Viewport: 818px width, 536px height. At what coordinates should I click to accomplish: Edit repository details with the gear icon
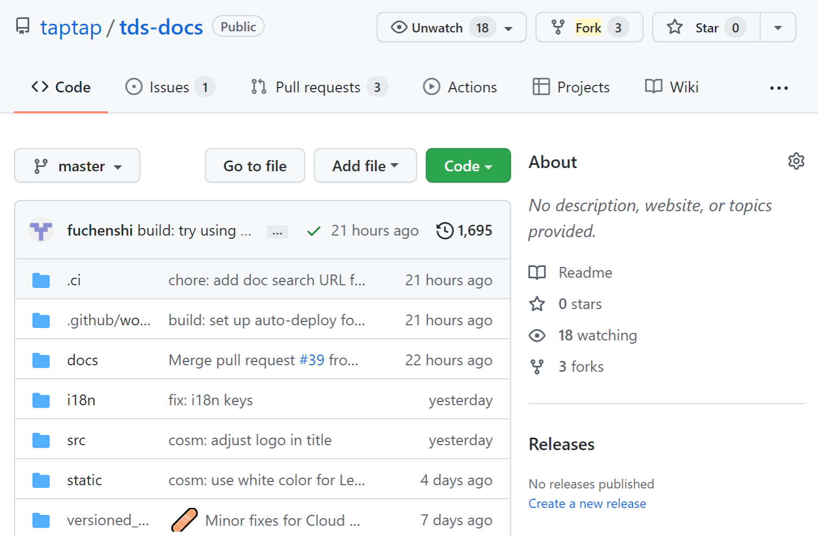(796, 161)
